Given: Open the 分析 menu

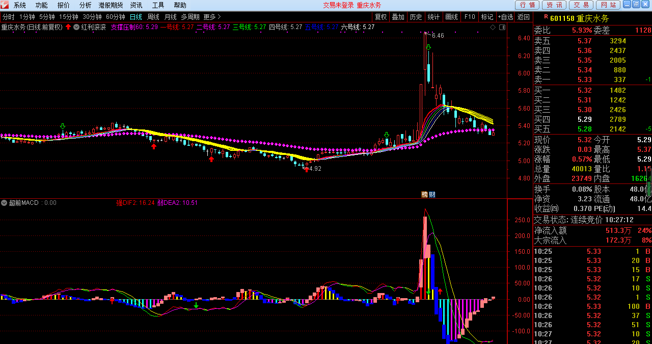Looking at the screenshot, I should tap(86, 5).
